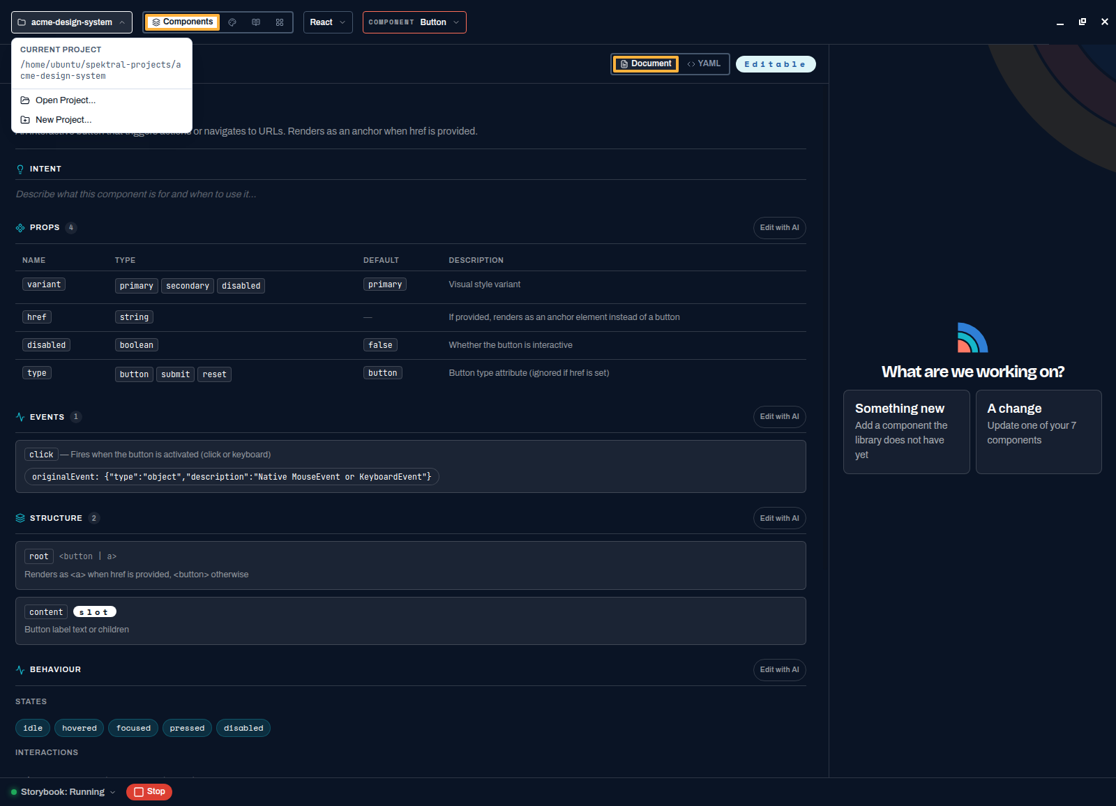This screenshot has width=1116, height=806.
Task: Close the application window
Action: [1105, 22]
